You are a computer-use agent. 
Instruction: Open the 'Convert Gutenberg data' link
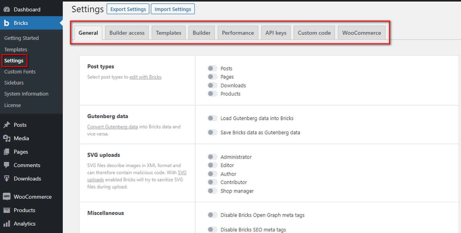coord(112,127)
